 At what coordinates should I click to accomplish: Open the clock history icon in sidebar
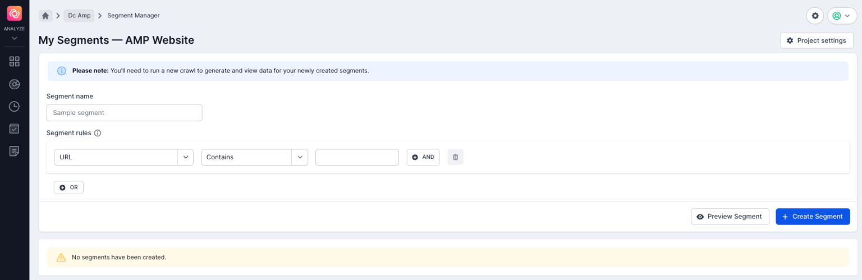15,107
